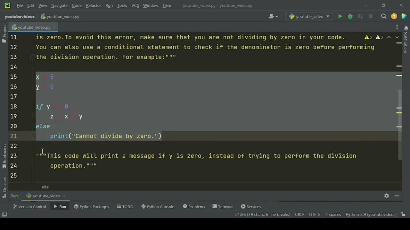Open Python Packages tool window
This screenshot has width=410, height=230.
coord(92,207)
